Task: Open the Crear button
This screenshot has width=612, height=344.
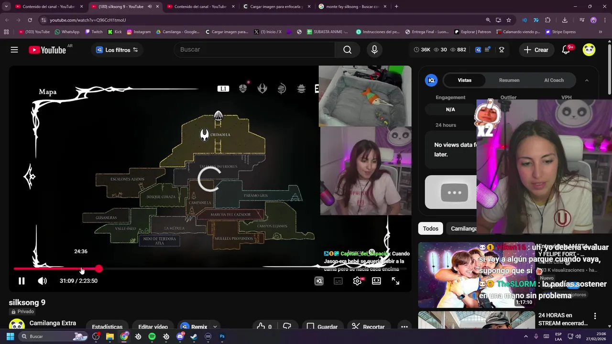Action: [536, 50]
